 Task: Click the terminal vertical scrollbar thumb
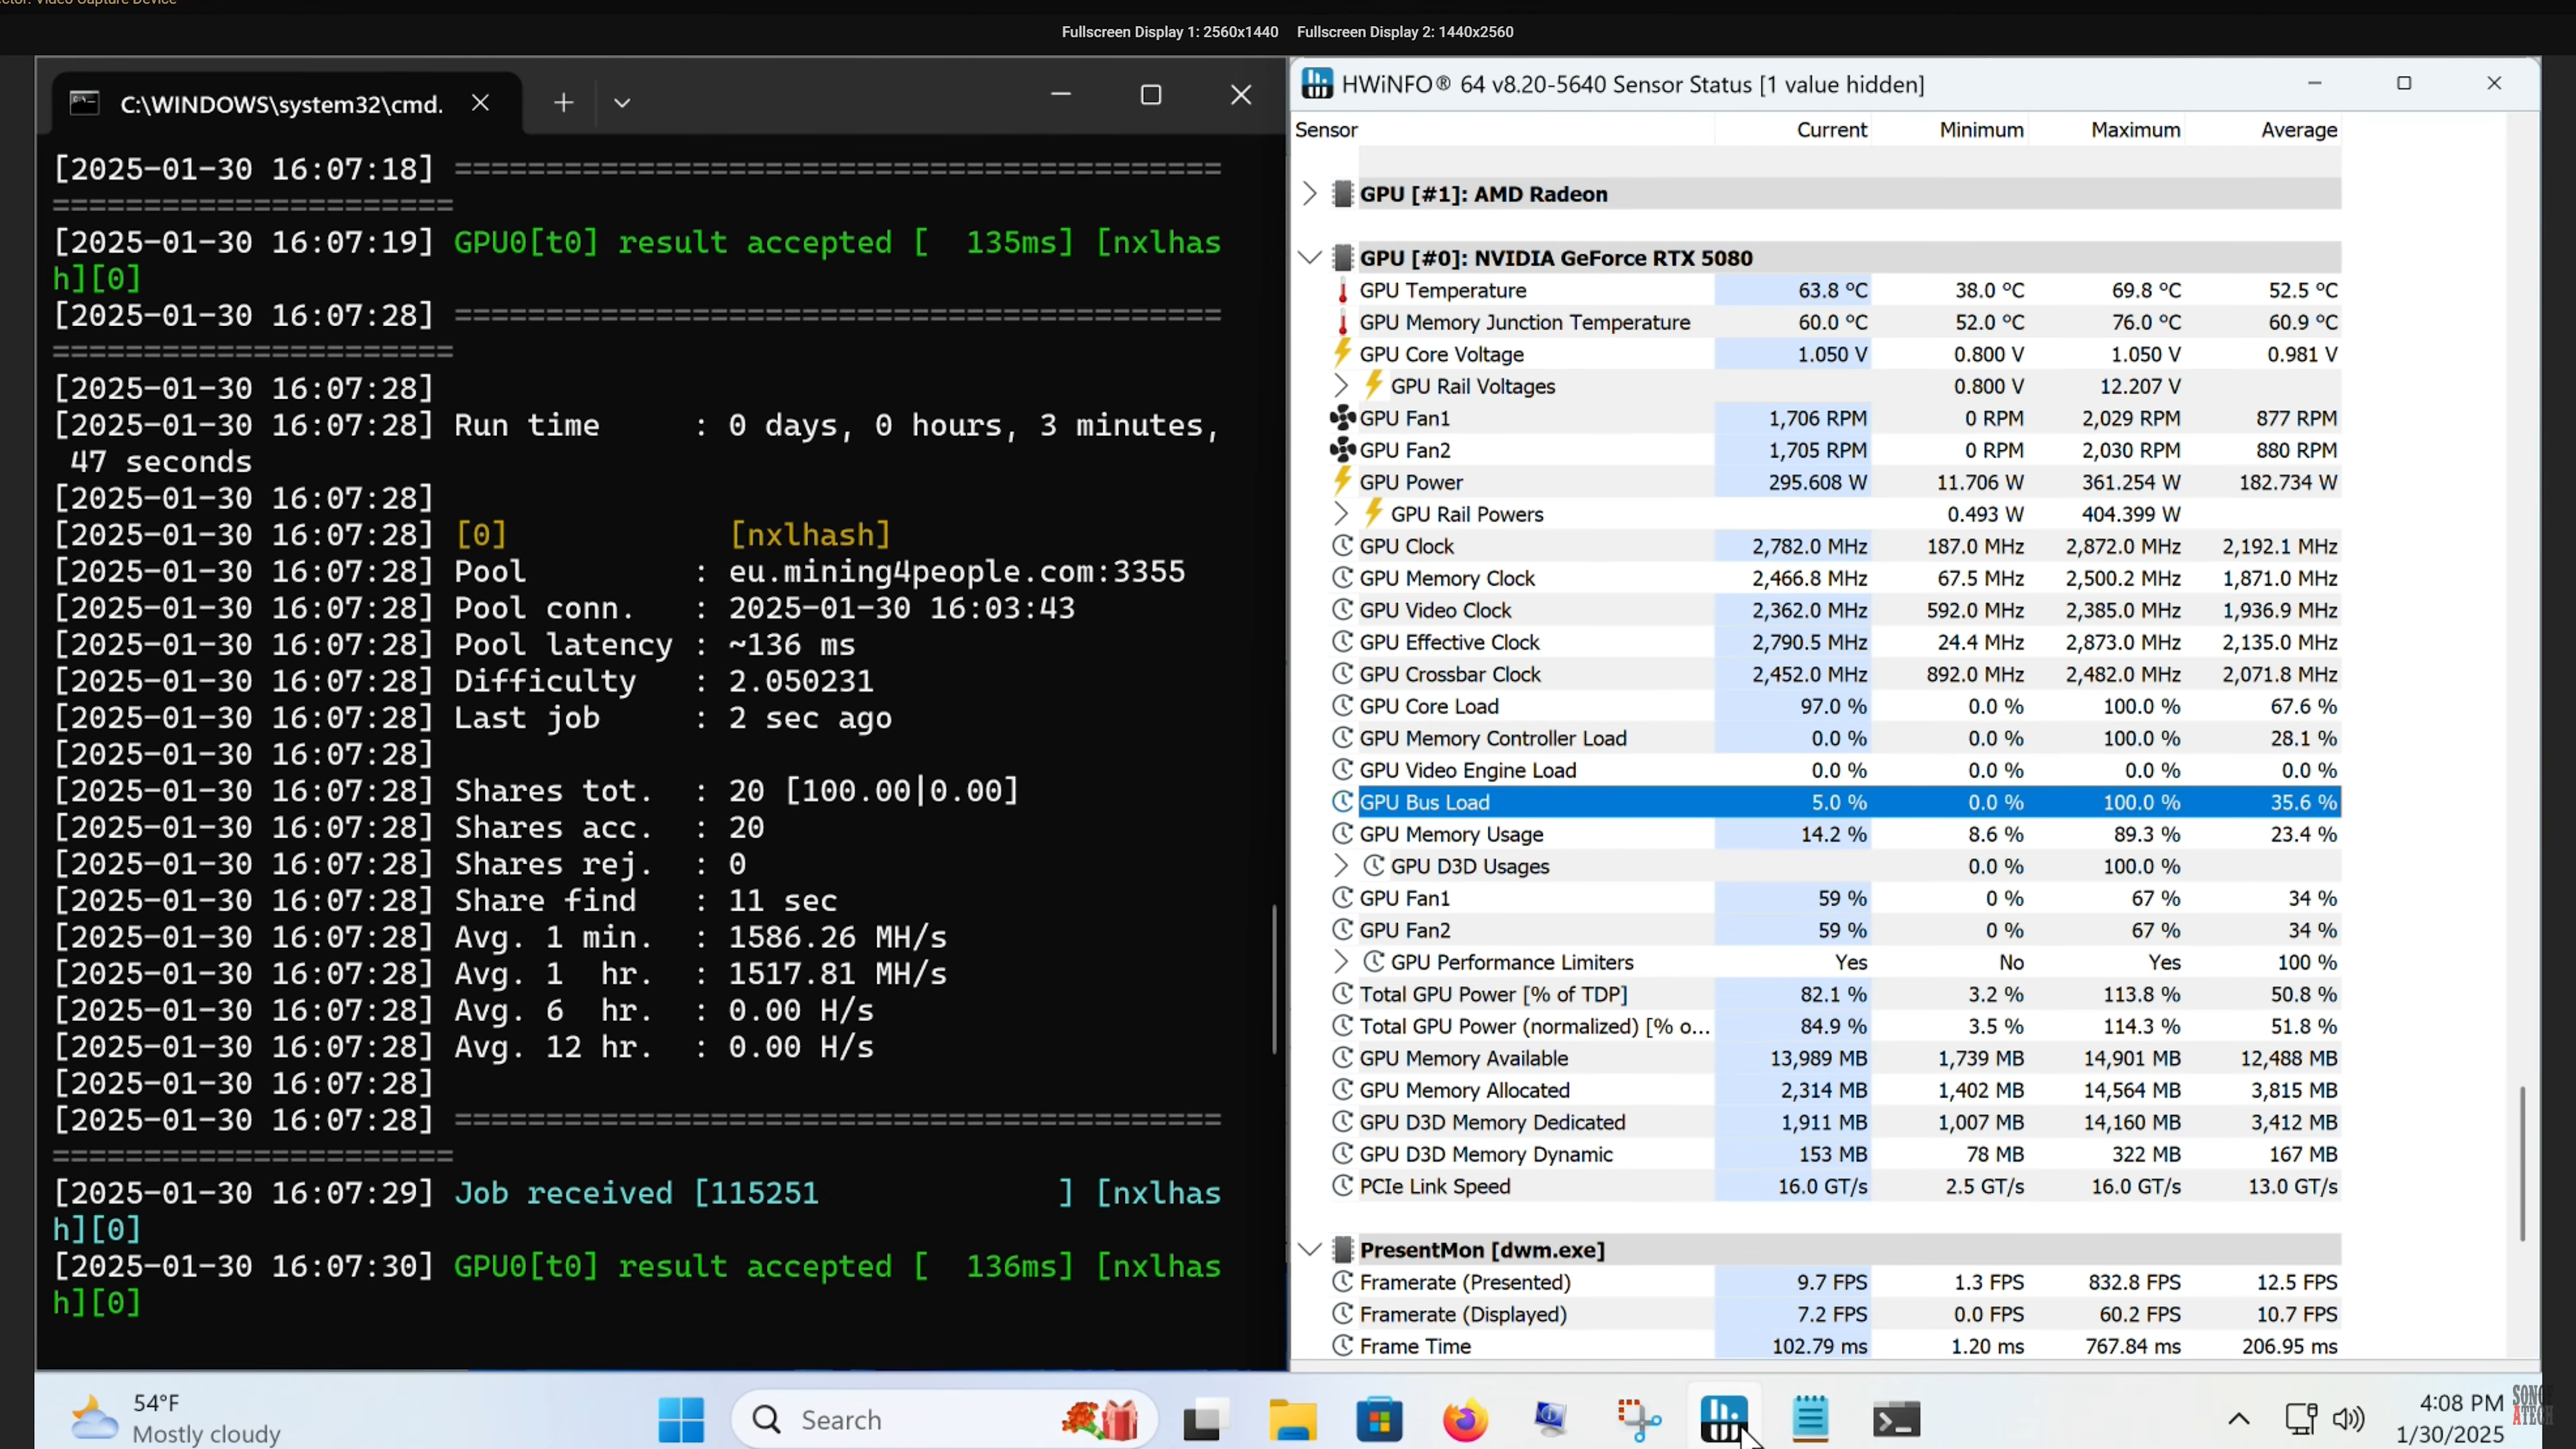(1274, 978)
